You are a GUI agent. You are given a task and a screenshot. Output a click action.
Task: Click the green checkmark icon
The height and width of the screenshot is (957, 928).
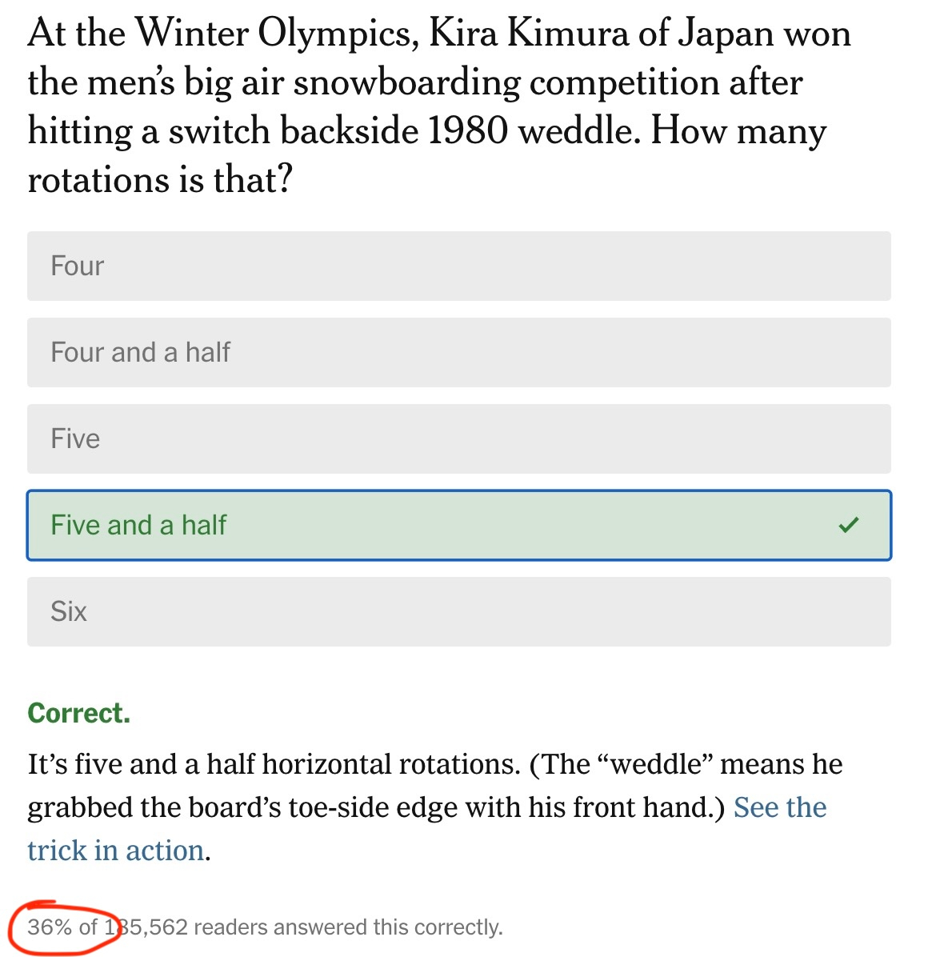point(848,525)
